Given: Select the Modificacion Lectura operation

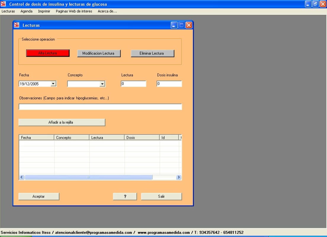Looking at the screenshot, I should 99,53.
